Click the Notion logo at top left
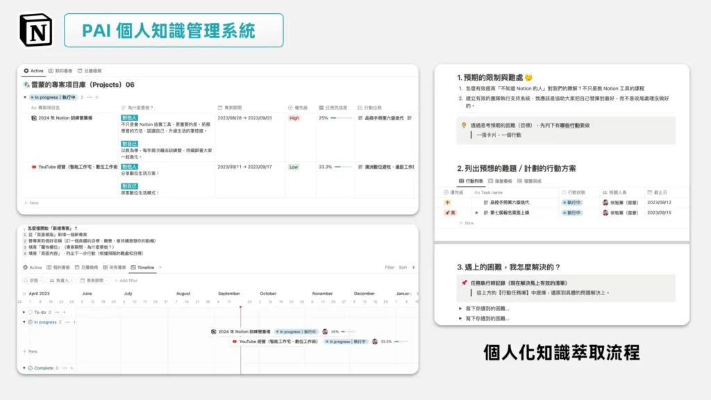Image resolution: width=711 pixels, height=400 pixels. (x=36, y=31)
